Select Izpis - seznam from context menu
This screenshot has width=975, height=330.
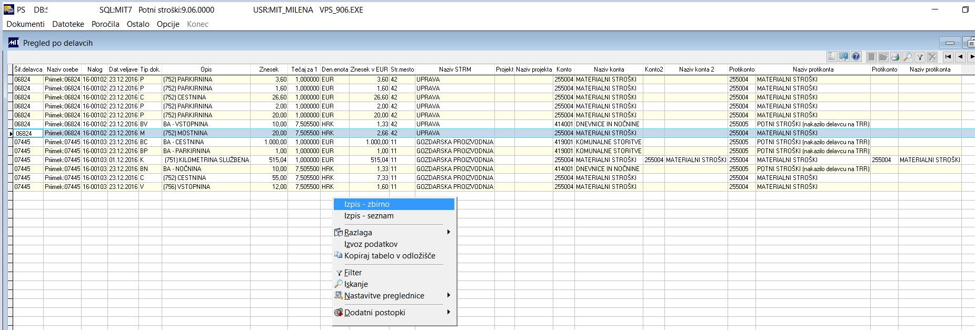pyautogui.click(x=369, y=216)
